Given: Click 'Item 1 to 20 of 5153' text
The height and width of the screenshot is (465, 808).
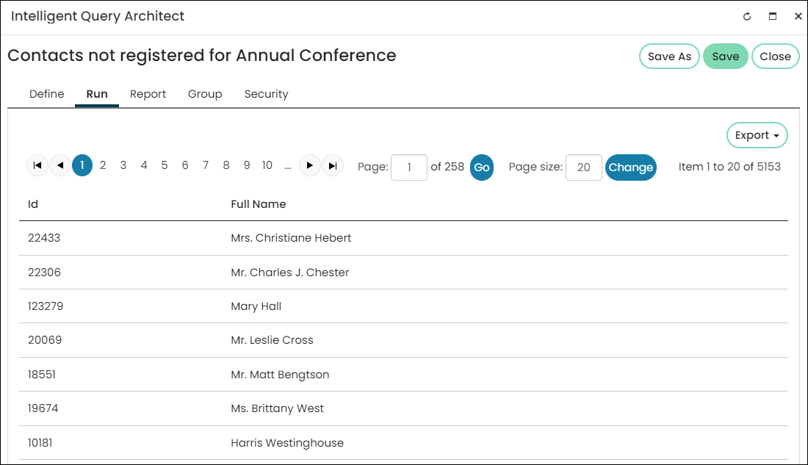Looking at the screenshot, I should [729, 167].
